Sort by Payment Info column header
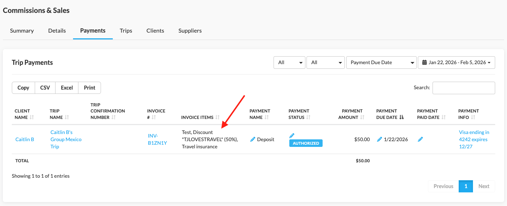Image resolution: width=507 pixels, height=206 pixels. coord(468,114)
